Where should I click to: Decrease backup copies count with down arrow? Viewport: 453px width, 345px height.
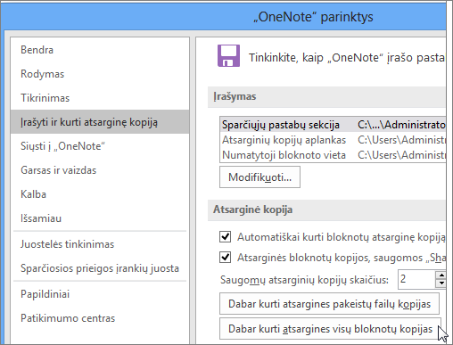pyautogui.click(x=441, y=283)
